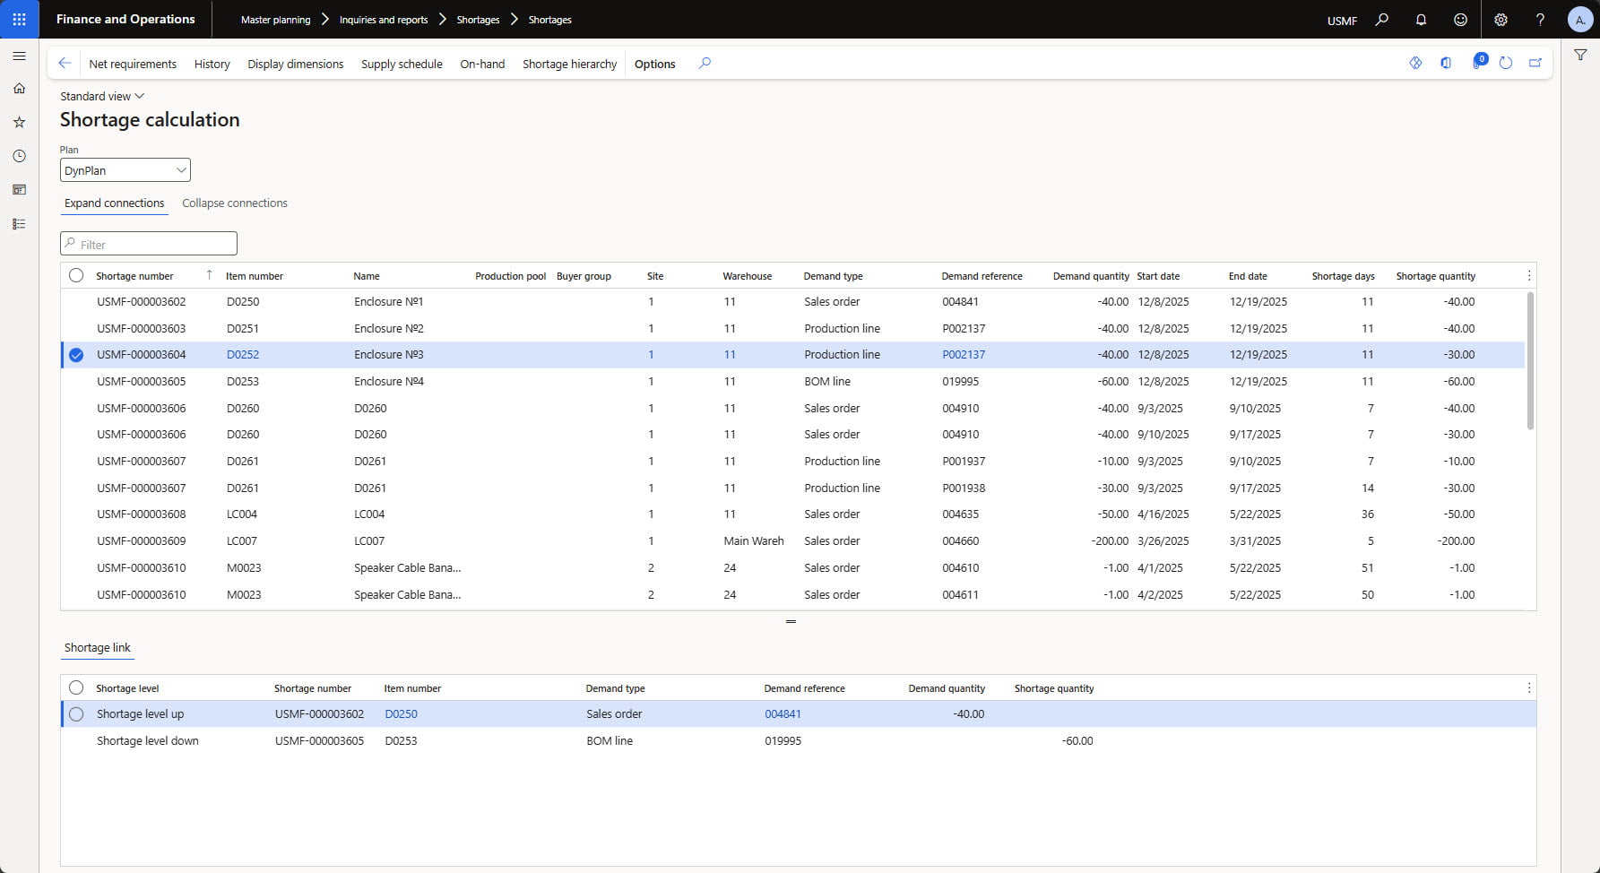The width and height of the screenshot is (1600, 873).
Task: Click the back arrow button
Action: (65, 63)
